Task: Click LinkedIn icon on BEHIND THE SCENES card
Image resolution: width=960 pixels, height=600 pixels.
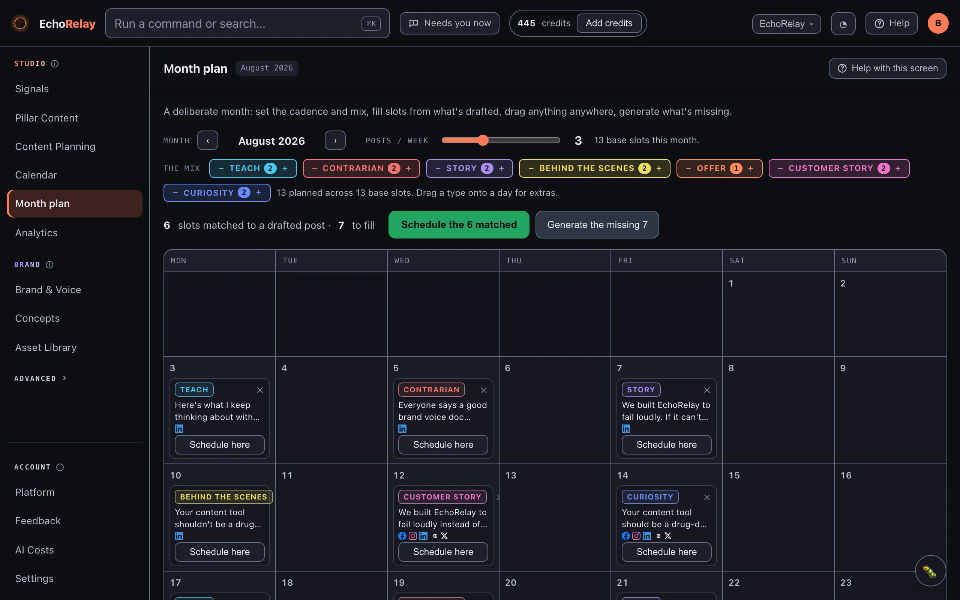Action: point(179,536)
